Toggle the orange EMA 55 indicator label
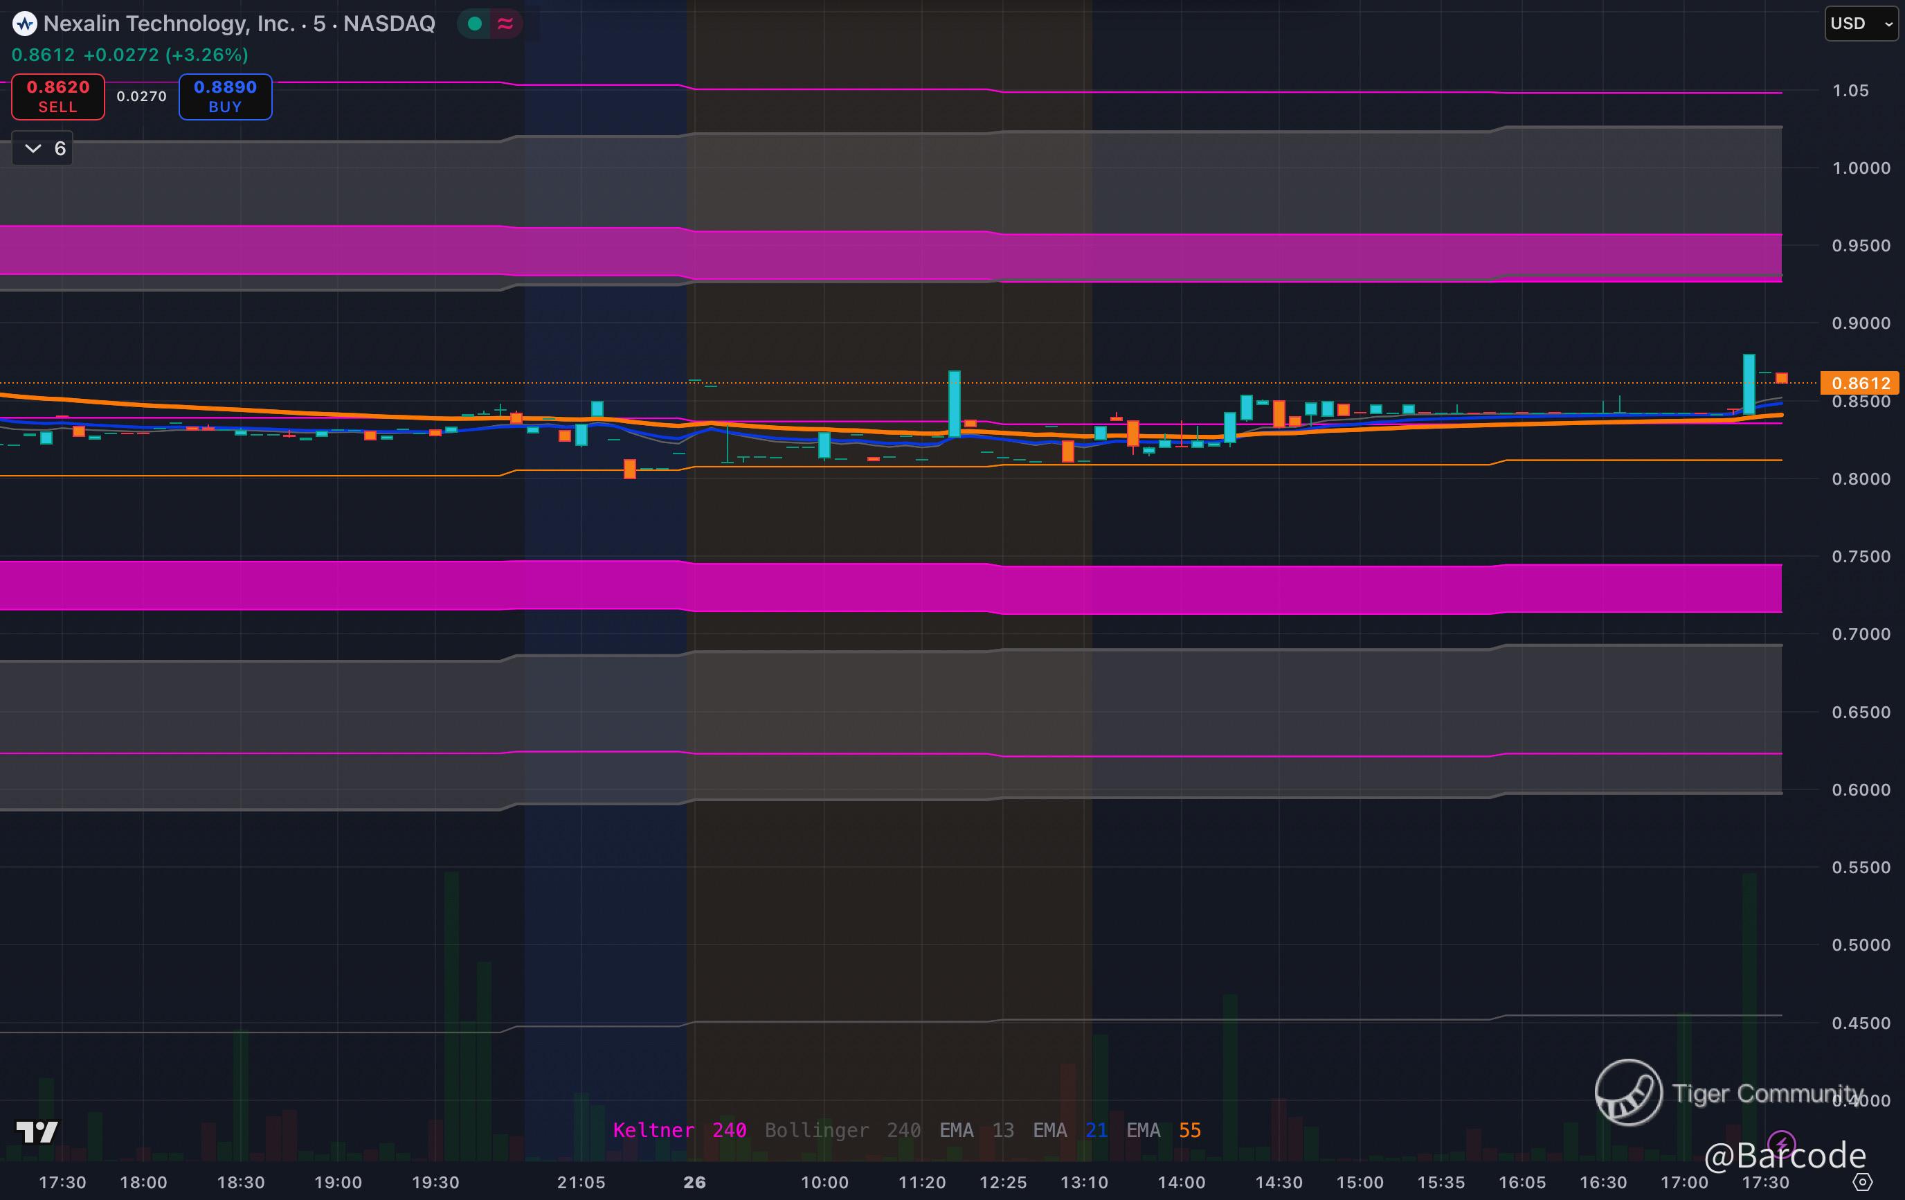1905x1200 pixels. pyautogui.click(x=1163, y=1129)
